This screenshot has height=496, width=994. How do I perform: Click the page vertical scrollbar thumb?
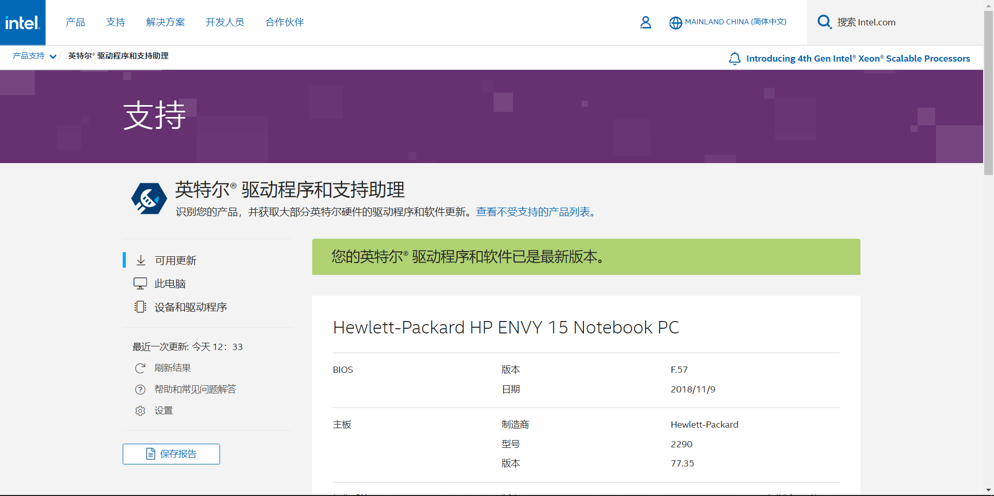(988, 93)
